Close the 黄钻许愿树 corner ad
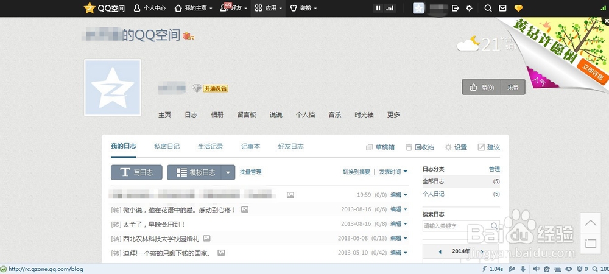This screenshot has height=274, width=609. point(607,21)
